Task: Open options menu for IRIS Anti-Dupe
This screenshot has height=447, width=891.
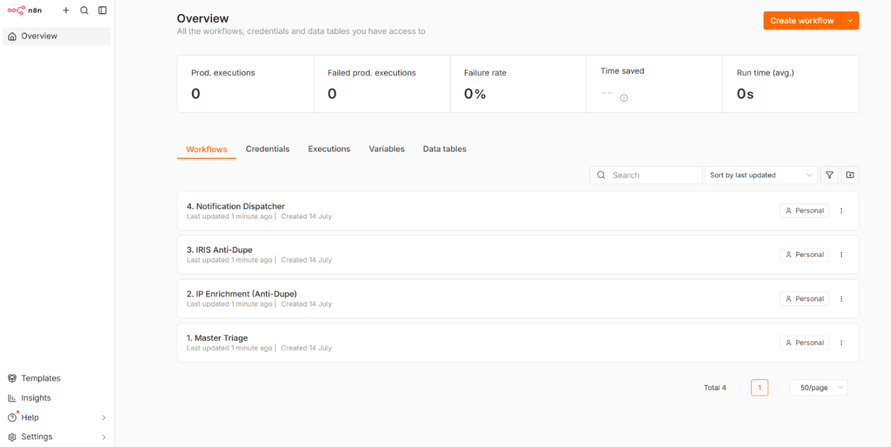Action: click(x=841, y=255)
